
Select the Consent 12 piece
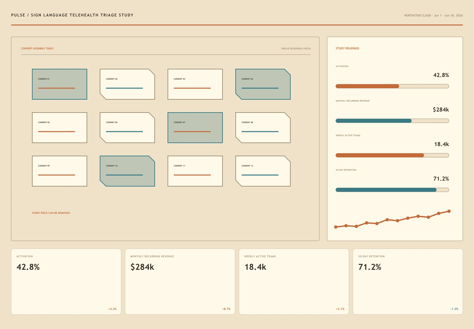coord(263,171)
